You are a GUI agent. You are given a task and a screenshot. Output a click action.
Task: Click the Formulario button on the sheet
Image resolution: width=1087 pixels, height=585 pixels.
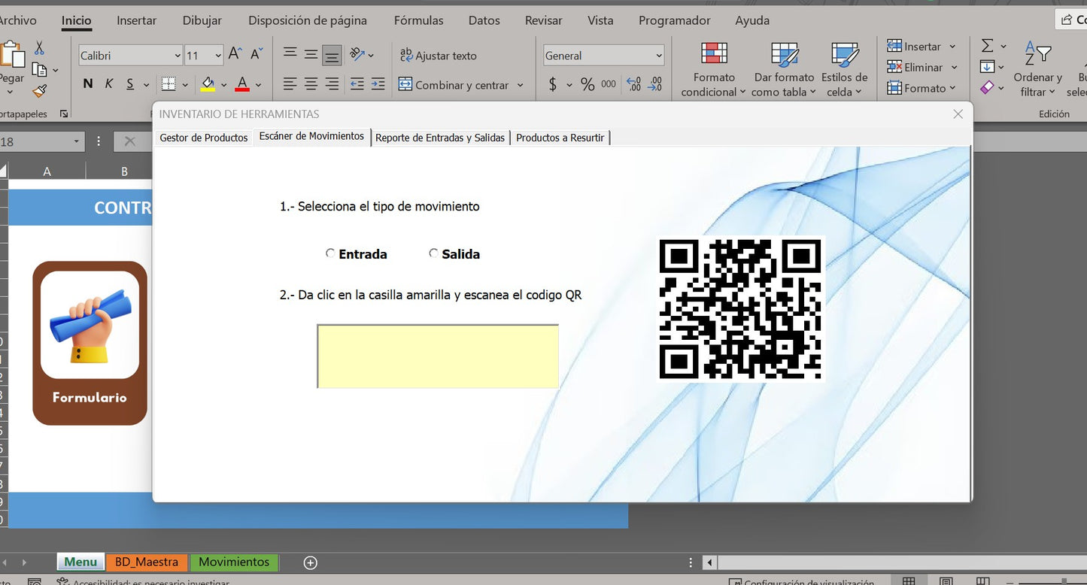[90, 343]
